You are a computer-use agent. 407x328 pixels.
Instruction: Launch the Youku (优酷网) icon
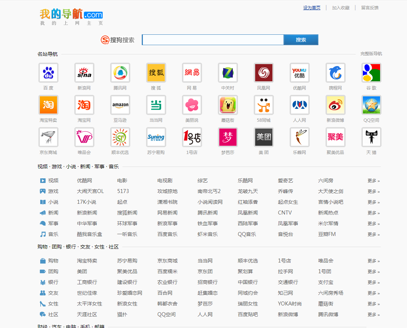click(300, 73)
